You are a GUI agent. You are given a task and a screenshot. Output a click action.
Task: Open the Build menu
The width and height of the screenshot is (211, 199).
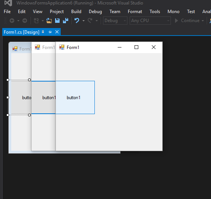tap(76, 12)
